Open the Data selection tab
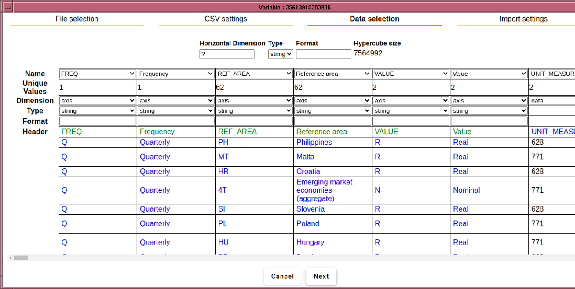The image size is (575, 289). point(374,19)
